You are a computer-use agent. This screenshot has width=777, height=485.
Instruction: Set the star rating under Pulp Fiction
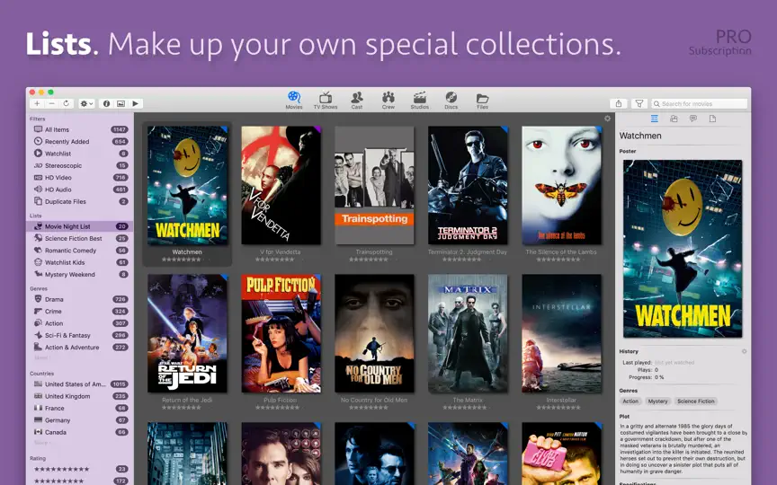pyautogui.click(x=278, y=408)
